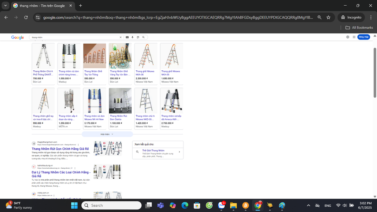Open the All Bookmarks folder

(359, 28)
